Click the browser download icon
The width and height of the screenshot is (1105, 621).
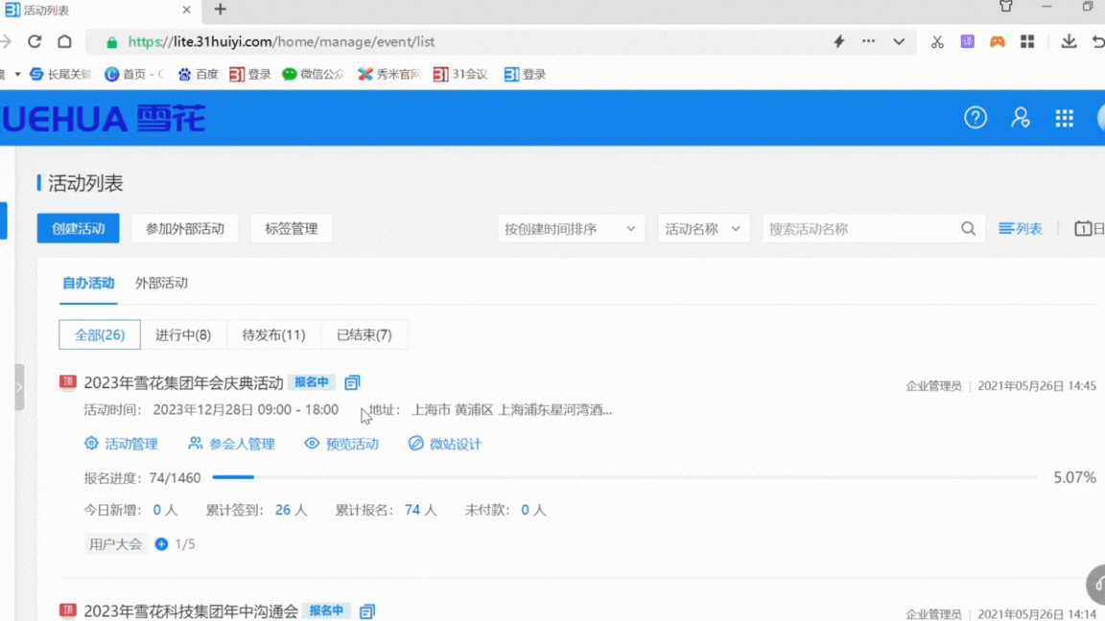coord(1069,41)
